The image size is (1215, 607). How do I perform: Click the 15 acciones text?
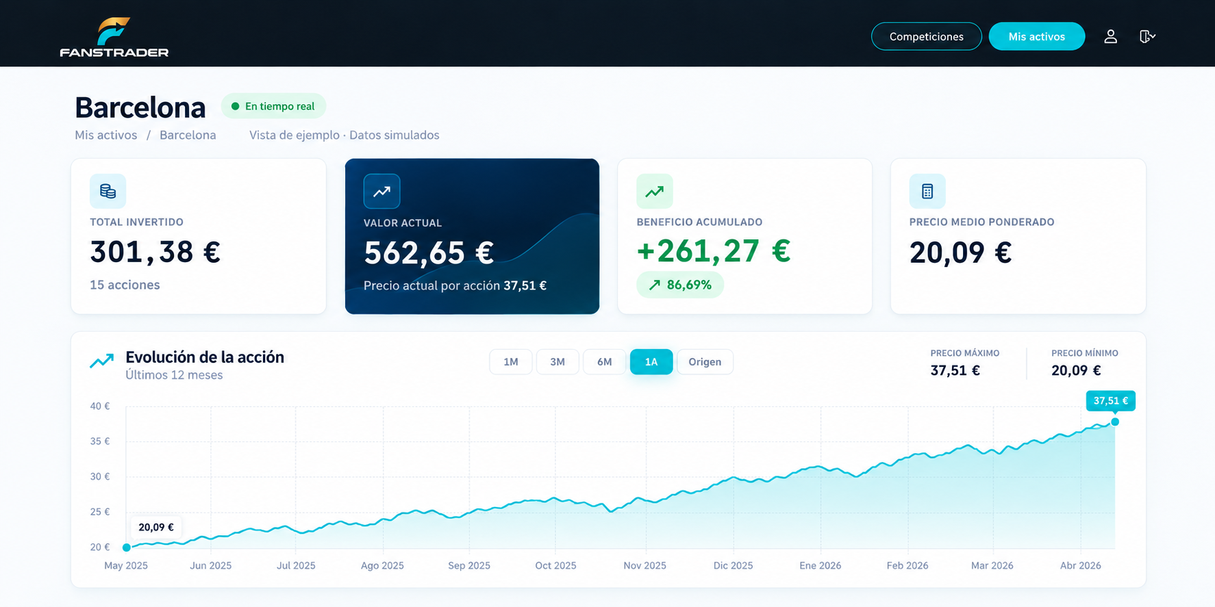(125, 285)
